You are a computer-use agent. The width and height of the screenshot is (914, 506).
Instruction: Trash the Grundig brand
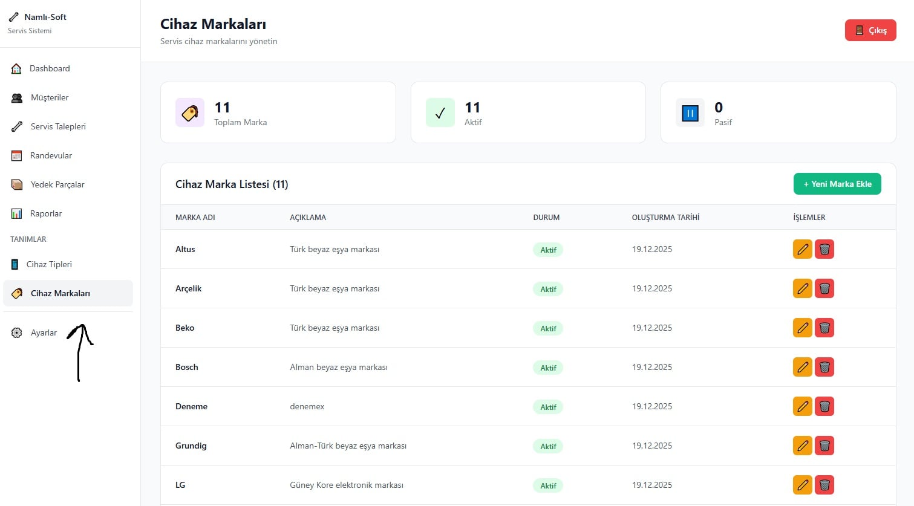tap(824, 446)
